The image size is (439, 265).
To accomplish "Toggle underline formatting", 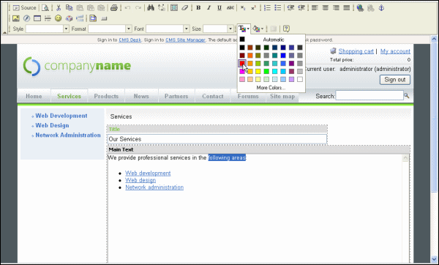I will (219, 8).
